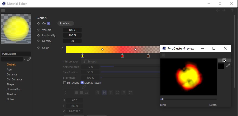Click the Knot Position slider

(x=130, y=66)
